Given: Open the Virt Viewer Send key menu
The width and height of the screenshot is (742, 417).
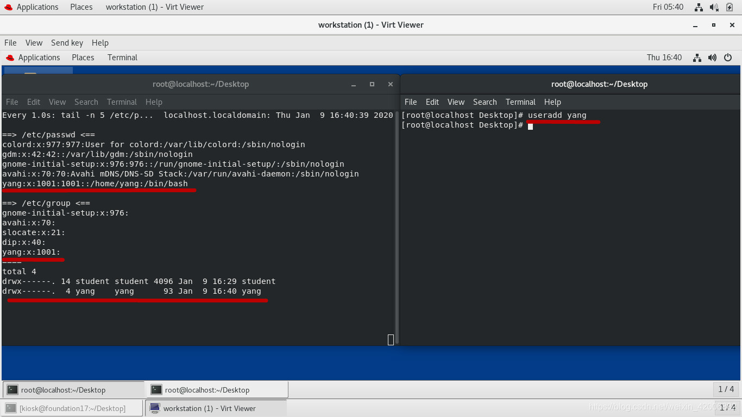Looking at the screenshot, I should click(x=67, y=43).
